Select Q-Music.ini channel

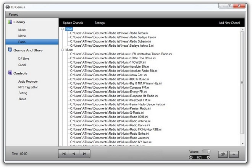click(107, 113)
